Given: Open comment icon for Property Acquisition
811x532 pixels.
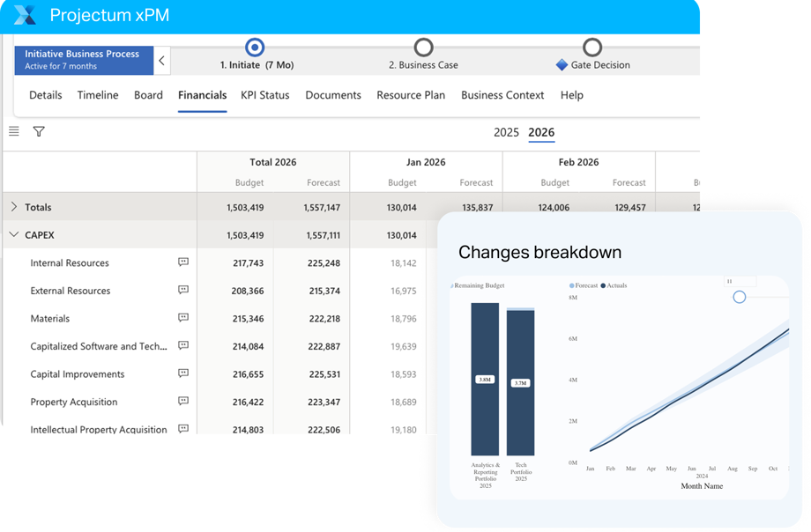Looking at the screenshot, I should [183, 402].
